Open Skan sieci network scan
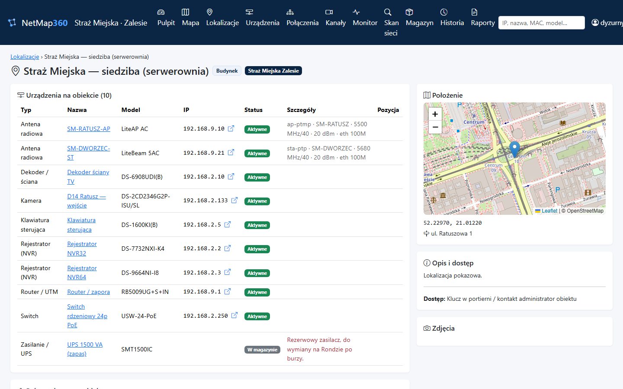The image size is (623, 389). [x=391, y=22]
